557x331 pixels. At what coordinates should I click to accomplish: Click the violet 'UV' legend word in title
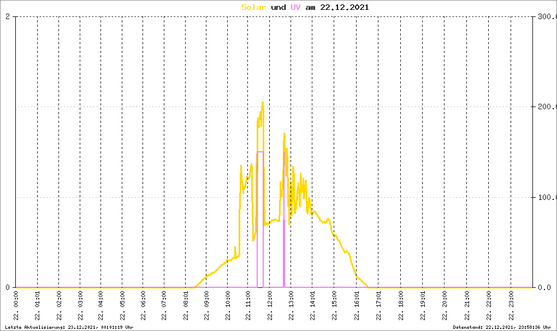click(x=295, y=7)
